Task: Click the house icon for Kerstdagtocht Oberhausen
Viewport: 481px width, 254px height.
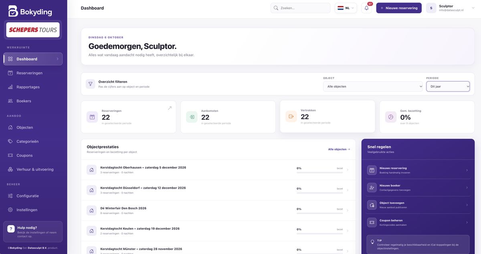Action: [91, 170]
